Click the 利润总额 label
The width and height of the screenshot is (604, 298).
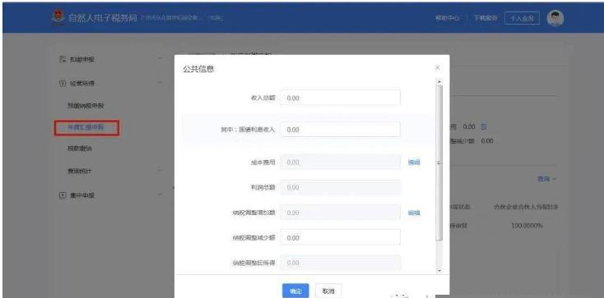(263, 188)
